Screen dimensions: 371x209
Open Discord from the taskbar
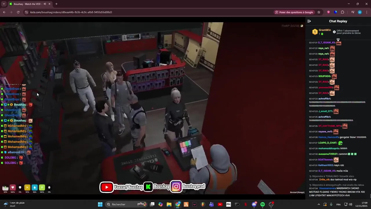tap(254, 204)
